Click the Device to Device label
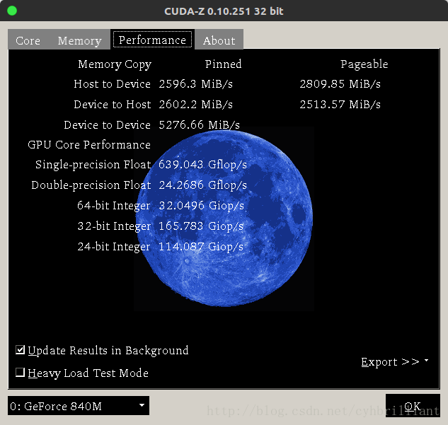 (x=107, y=125)
